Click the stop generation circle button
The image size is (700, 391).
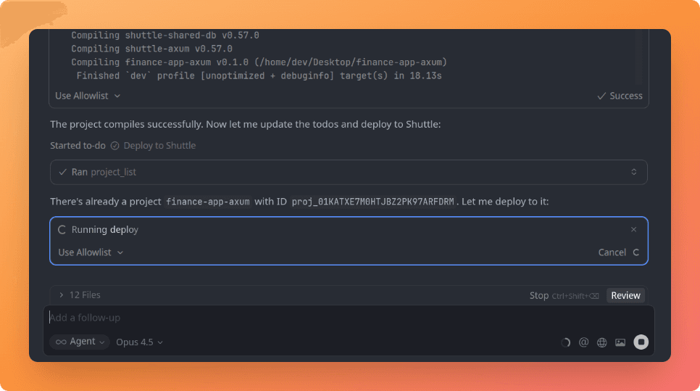[x=641, y=342]
